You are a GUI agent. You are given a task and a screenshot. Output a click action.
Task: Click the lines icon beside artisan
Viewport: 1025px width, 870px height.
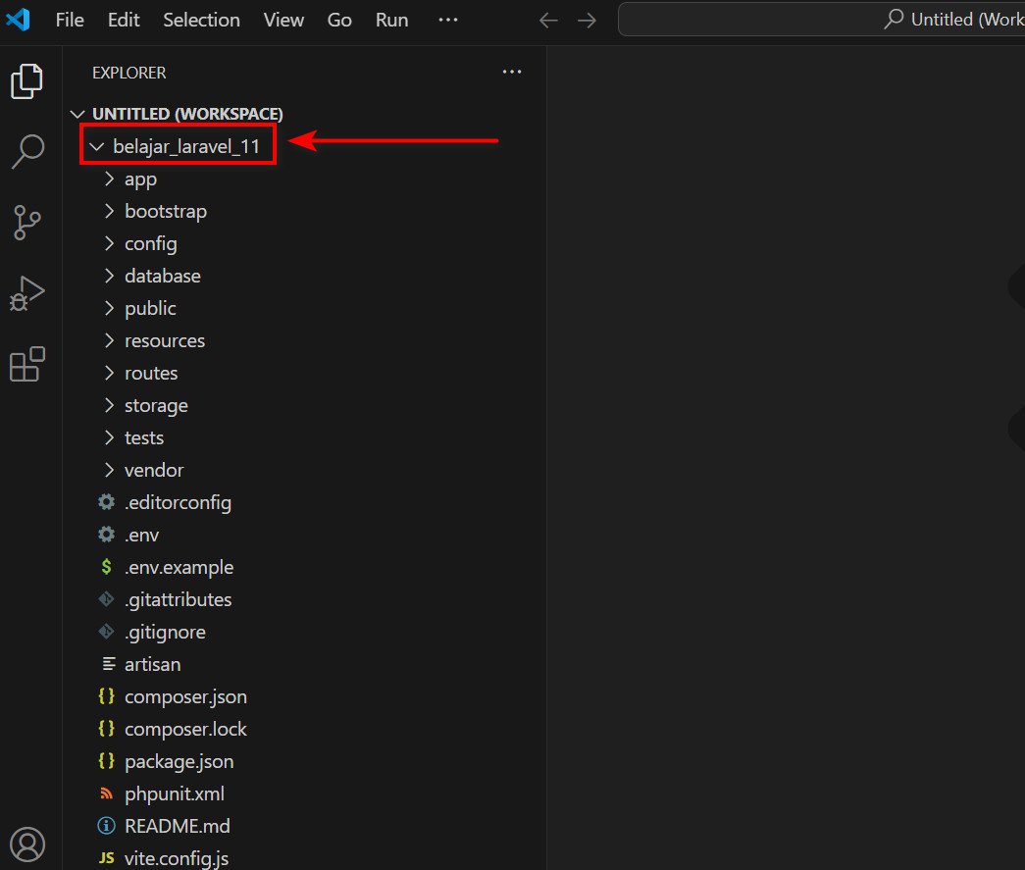pyautogui.click(x=109, y=664)
